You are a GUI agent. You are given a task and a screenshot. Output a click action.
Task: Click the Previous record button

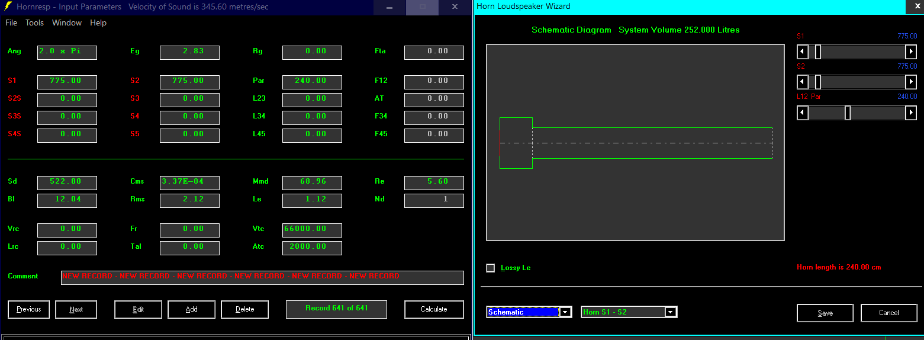[29, 309]
